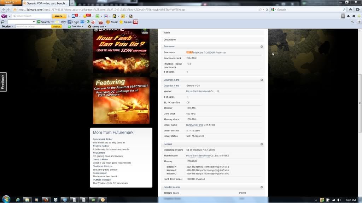
Task: Click the green Search toolbar button
Action: click(43, 22)
